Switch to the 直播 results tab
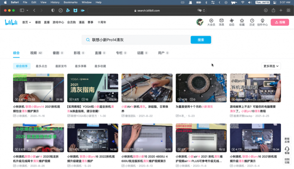 coord(100,53)
